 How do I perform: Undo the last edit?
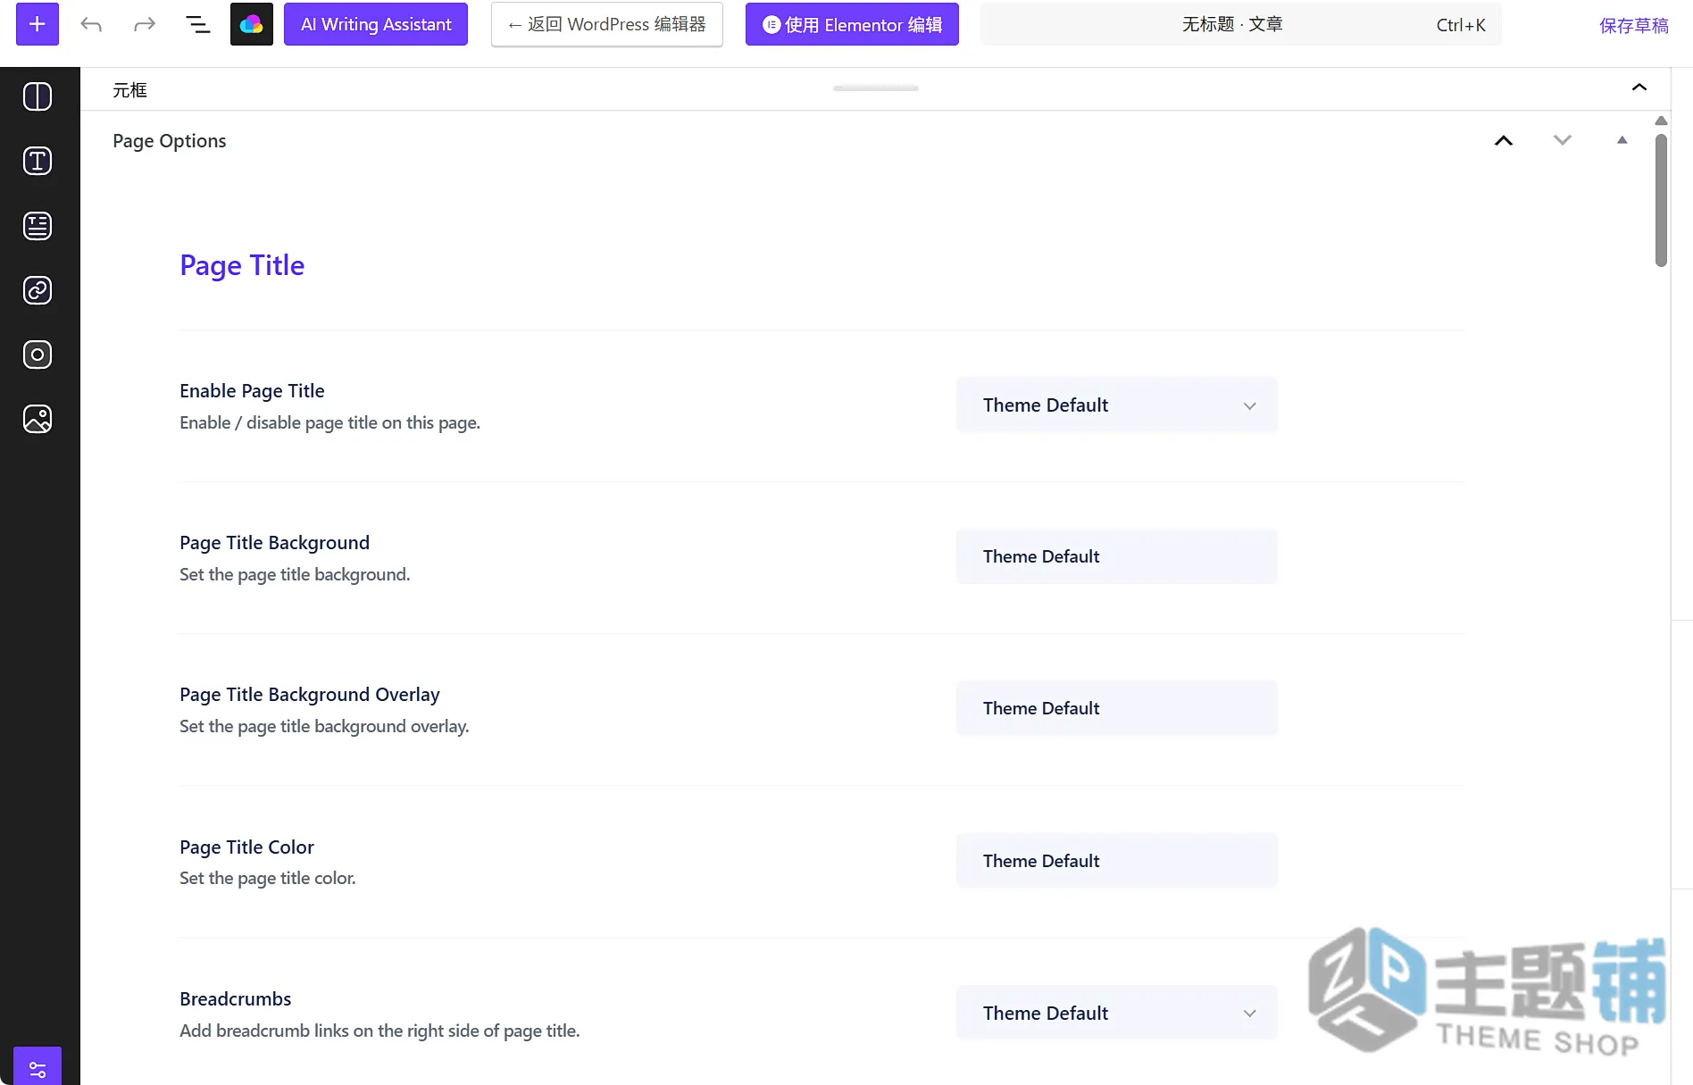coord(91,24)
